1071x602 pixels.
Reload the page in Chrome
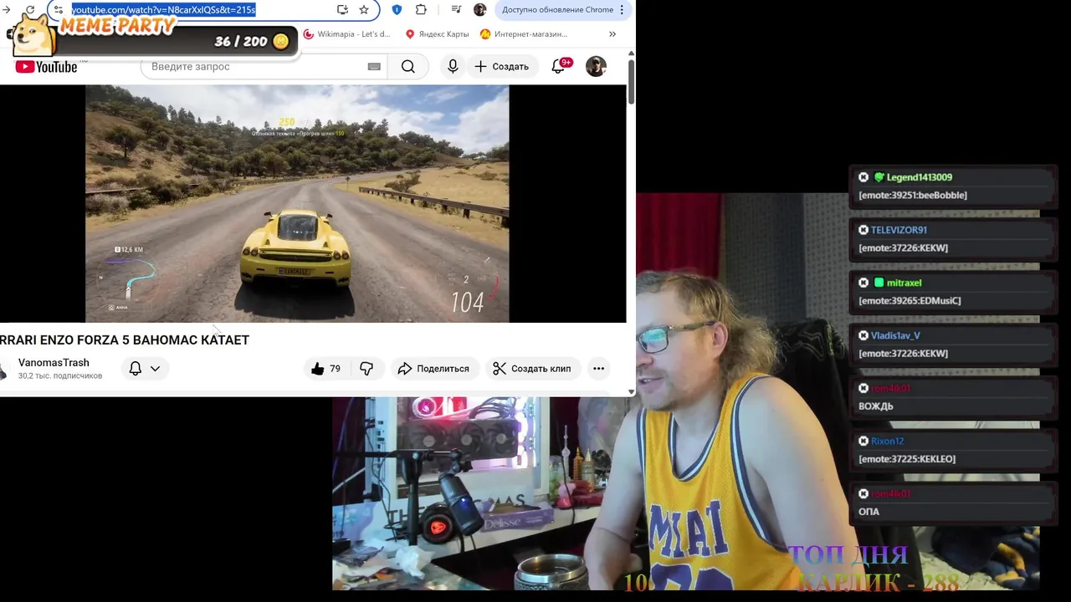(x=30, y=10)
